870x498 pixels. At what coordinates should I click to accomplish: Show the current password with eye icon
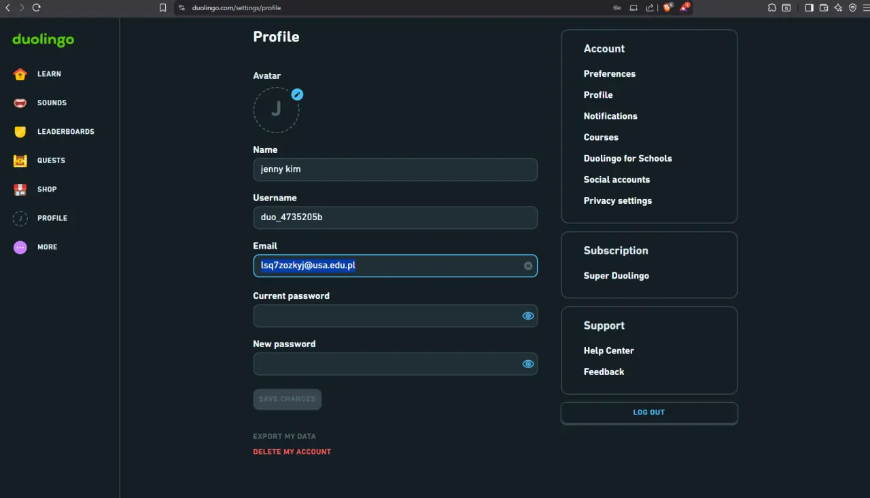point(528,316)
